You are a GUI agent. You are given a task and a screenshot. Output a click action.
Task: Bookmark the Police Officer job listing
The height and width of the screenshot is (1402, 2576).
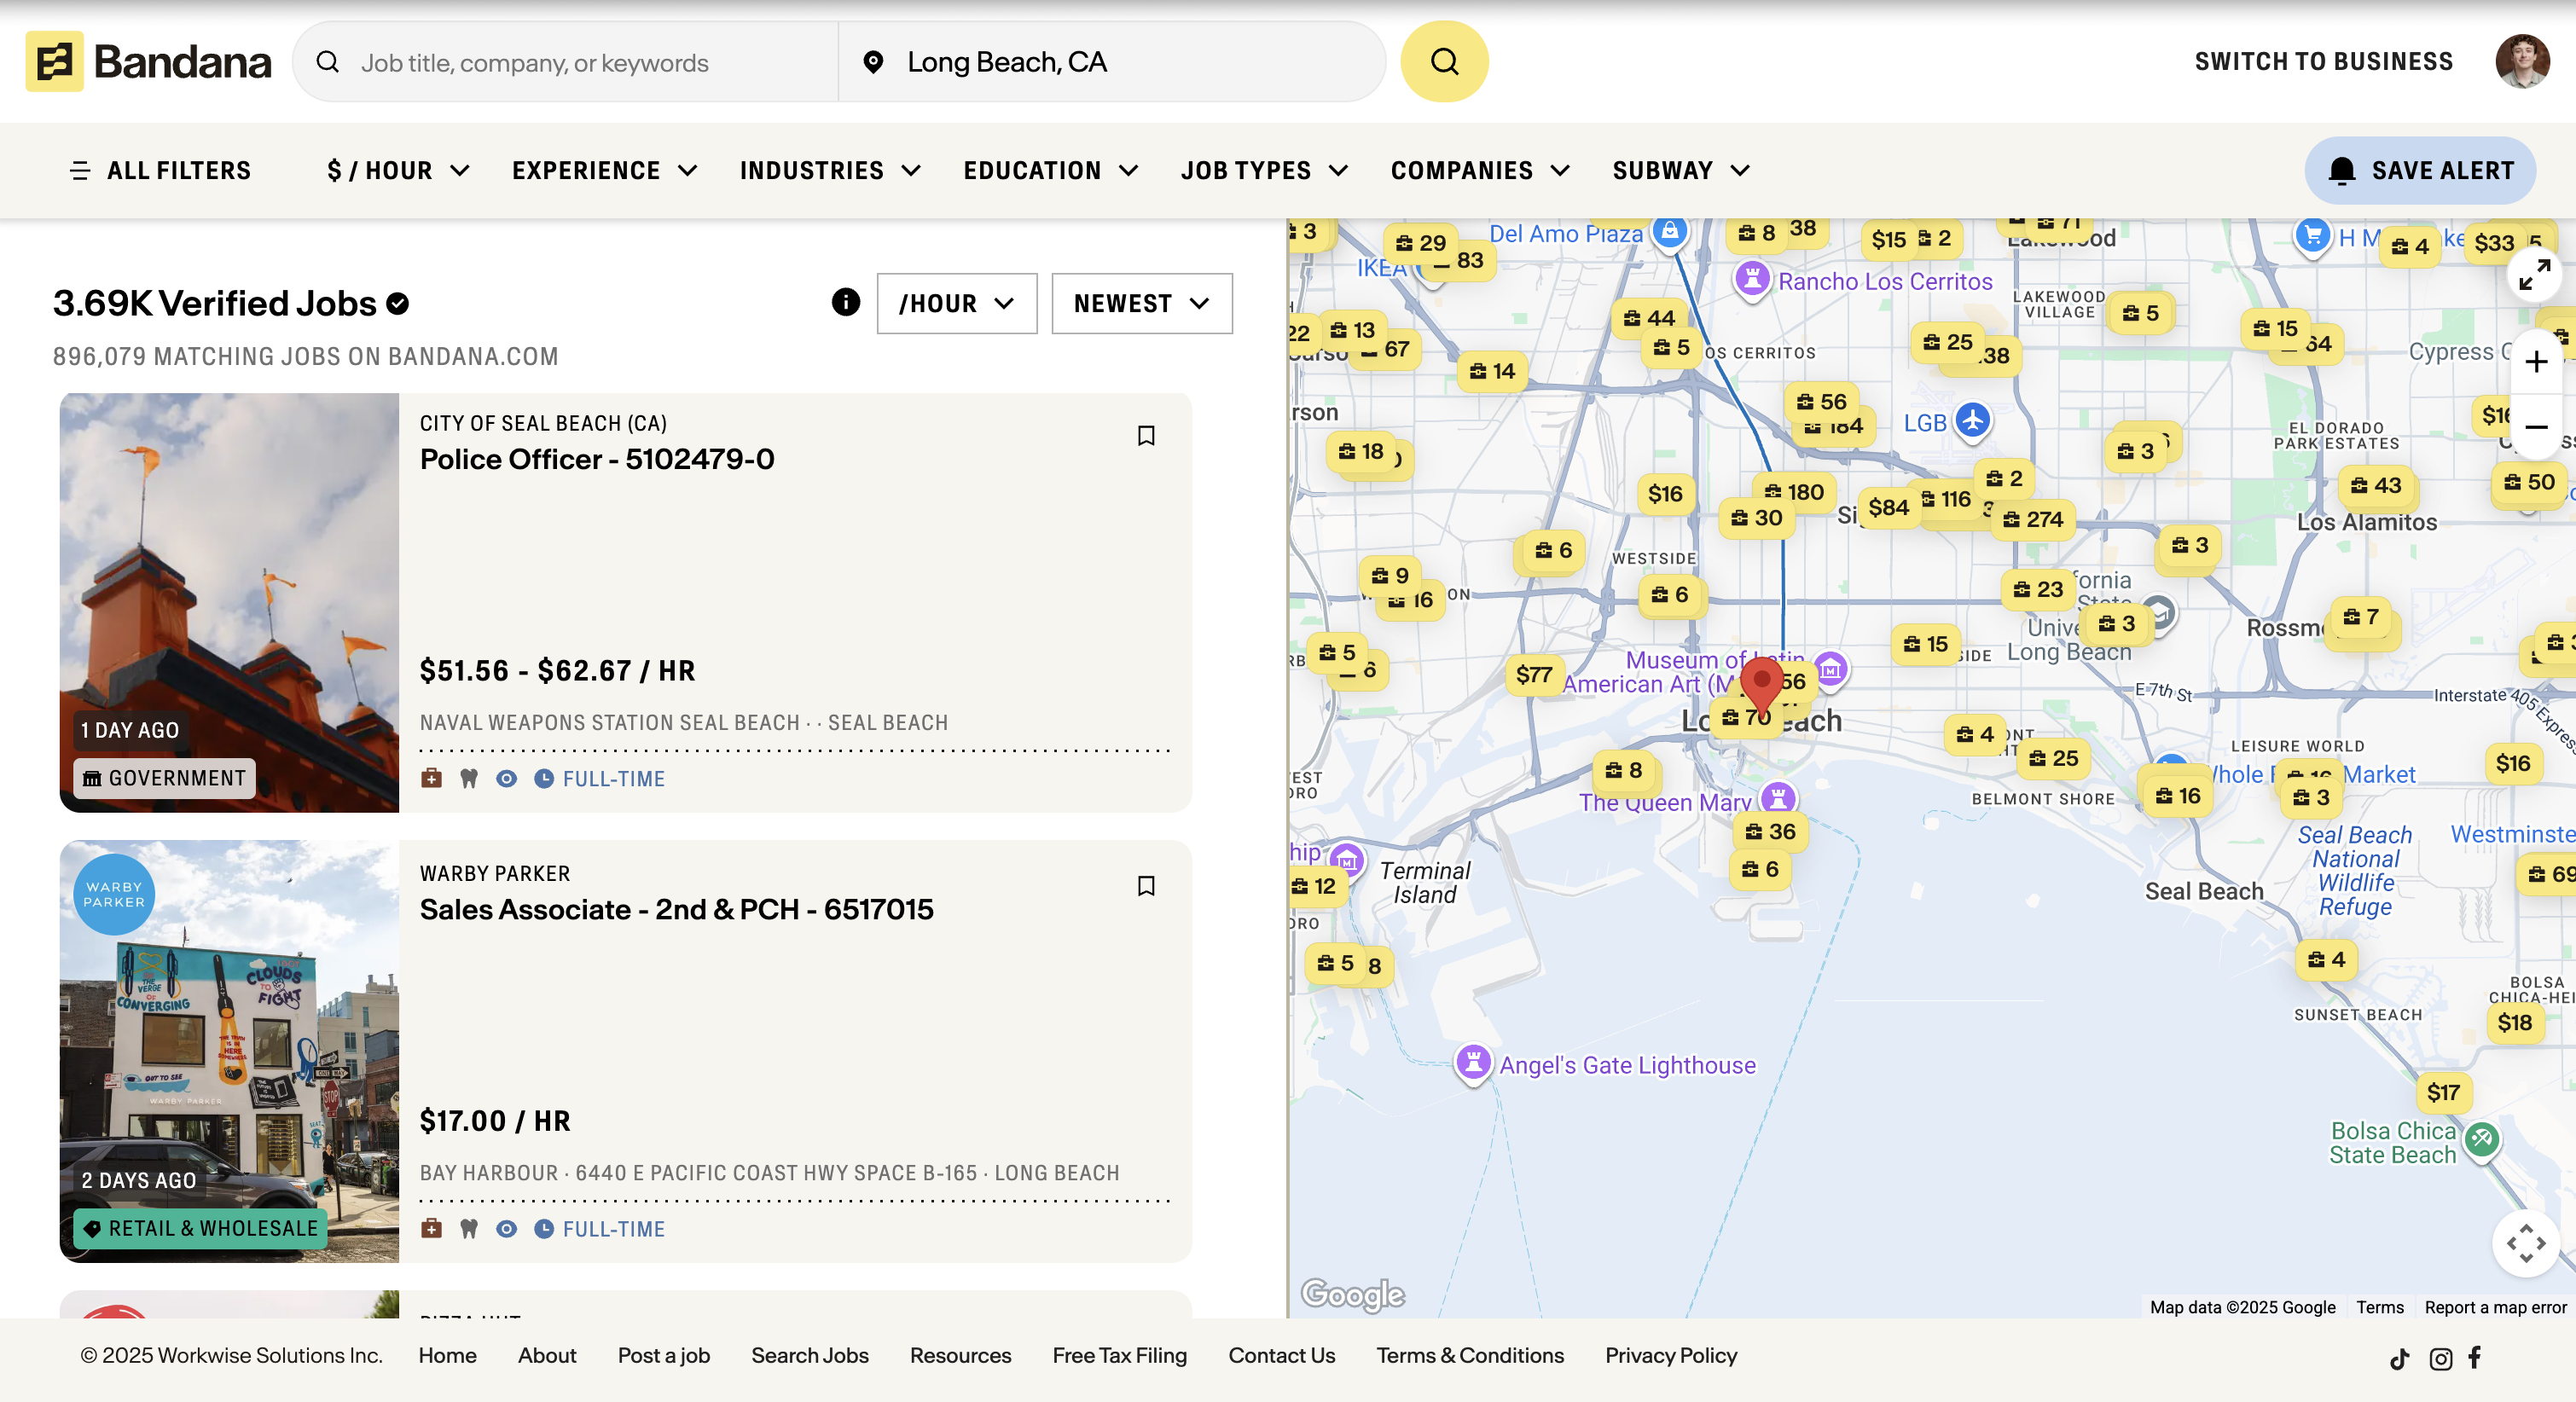click(x=1146, y=436)
